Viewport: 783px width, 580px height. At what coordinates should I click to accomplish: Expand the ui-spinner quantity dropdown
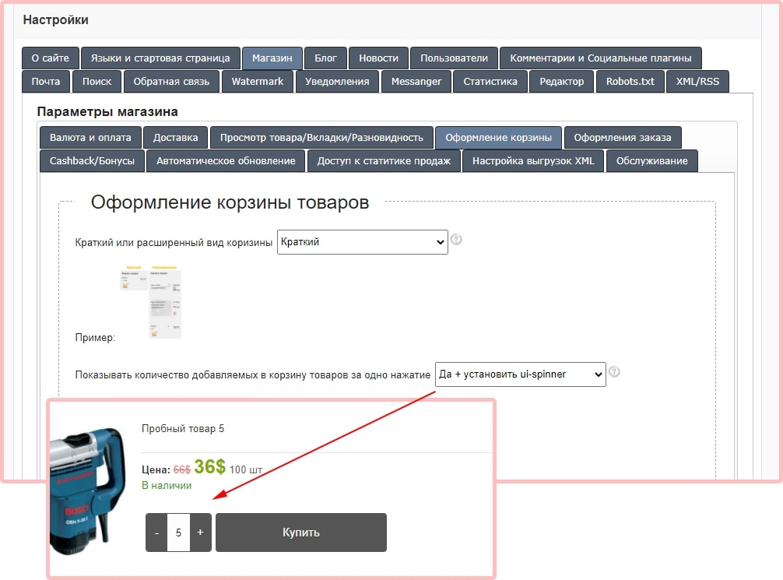[520, 374]
